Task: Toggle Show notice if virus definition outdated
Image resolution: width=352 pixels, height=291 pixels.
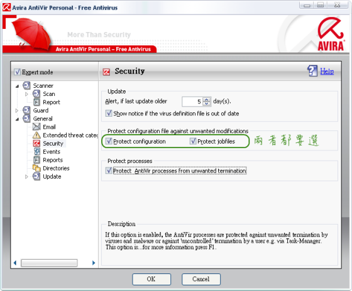Action: (109, 114)
